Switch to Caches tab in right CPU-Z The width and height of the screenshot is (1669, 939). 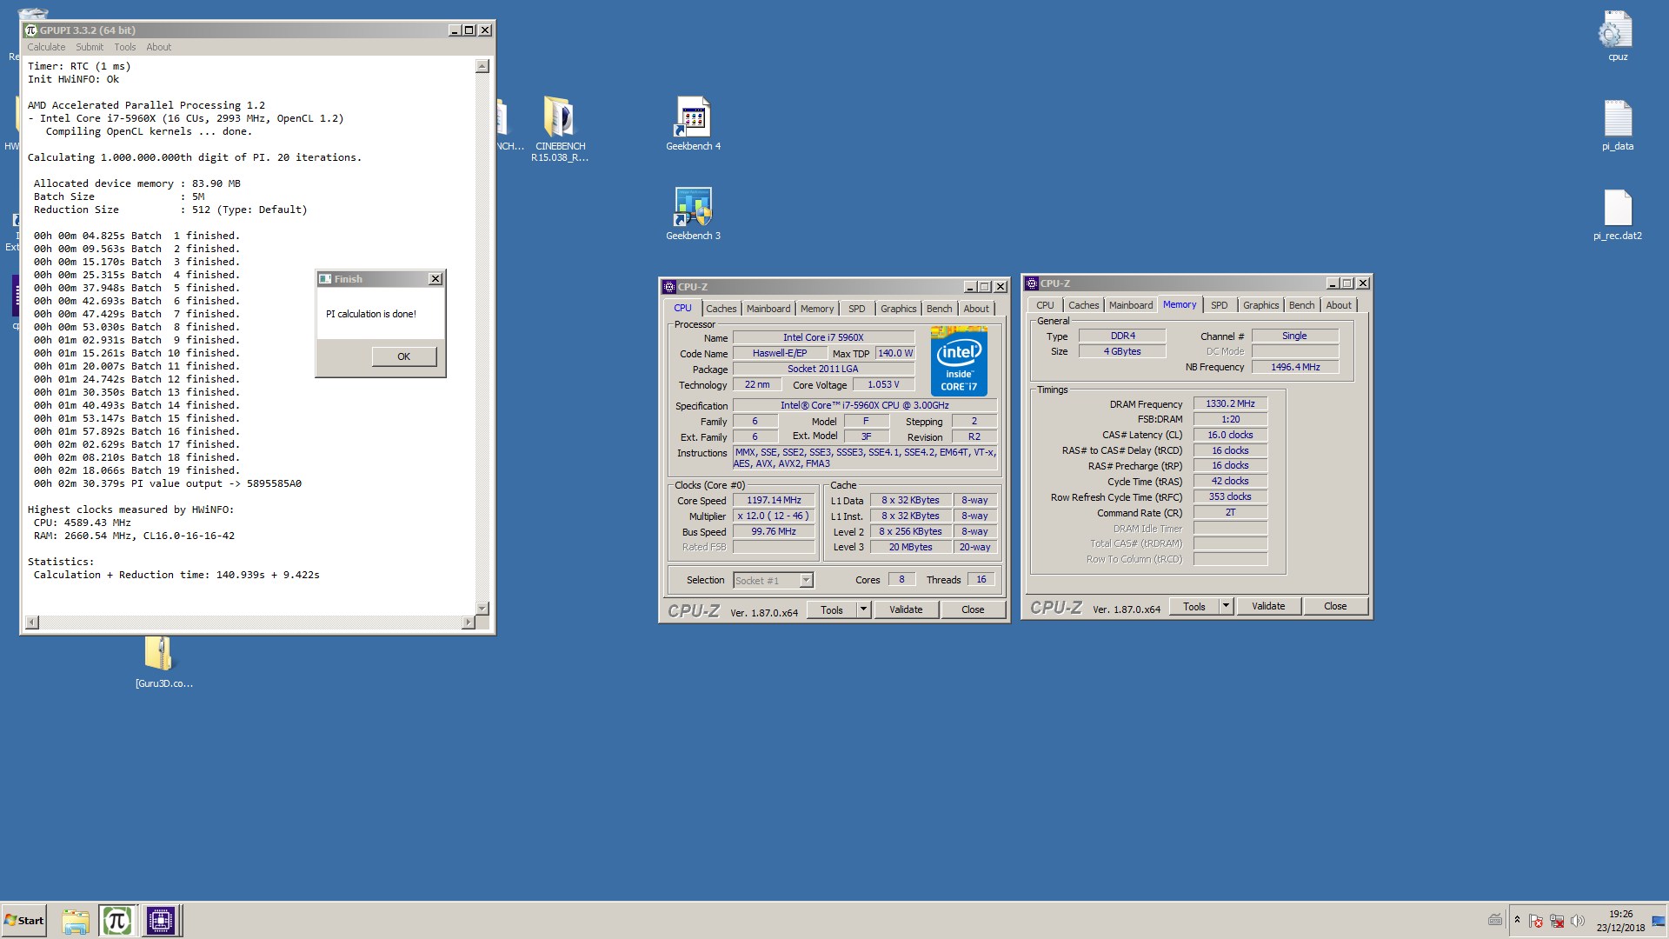(1083, 305)
